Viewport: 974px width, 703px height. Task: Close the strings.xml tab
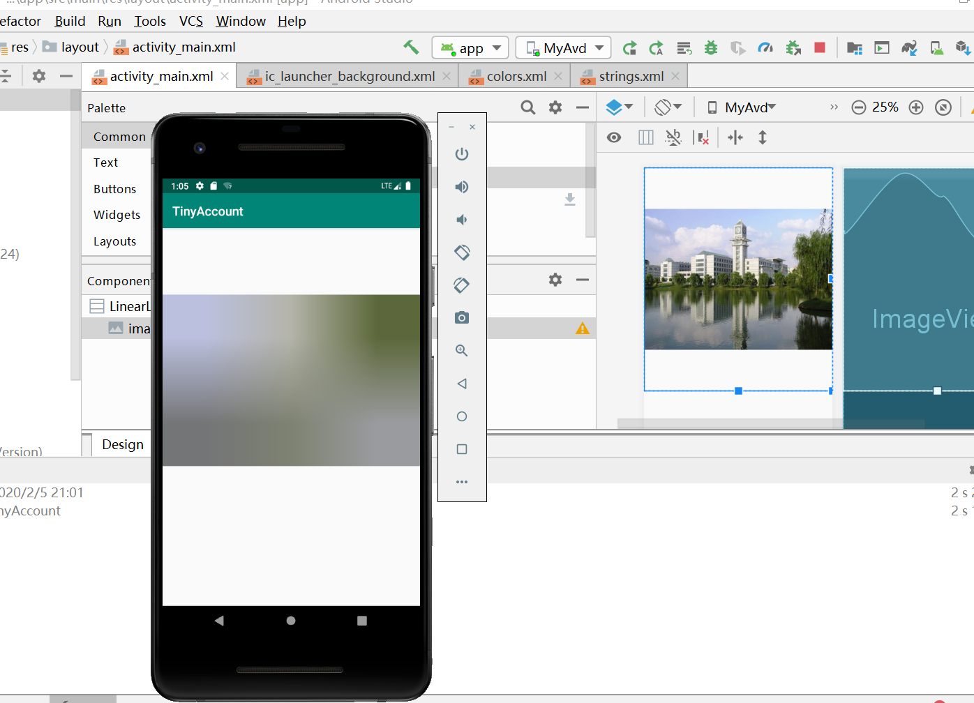pyautogui.click(x=675, y=76)
